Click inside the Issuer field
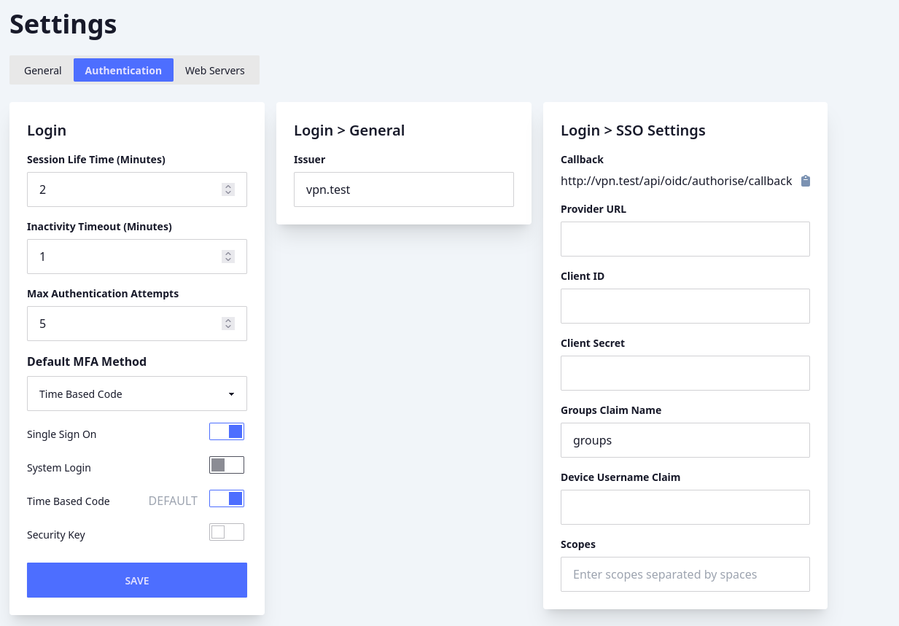This screenshot has height=626, width=899. pos(403,189)
